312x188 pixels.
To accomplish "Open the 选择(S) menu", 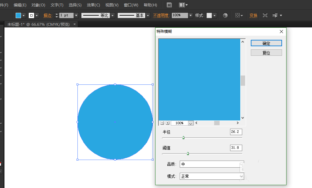I will (x=75, y=5).
